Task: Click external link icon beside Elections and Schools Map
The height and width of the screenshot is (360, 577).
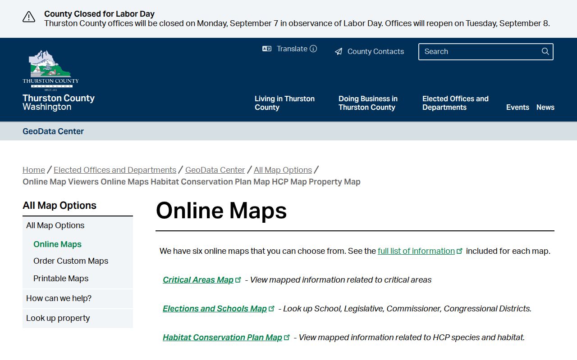Action: (x=271, y=308)
